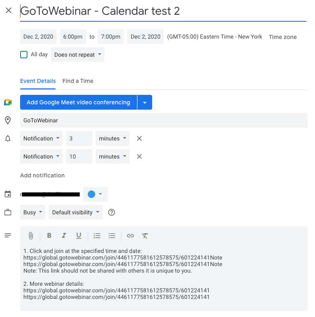The height and width of the screenshot is (317, 315).
Task: Open the Does not repeat dropdown
Action: [x=78, y=55]
